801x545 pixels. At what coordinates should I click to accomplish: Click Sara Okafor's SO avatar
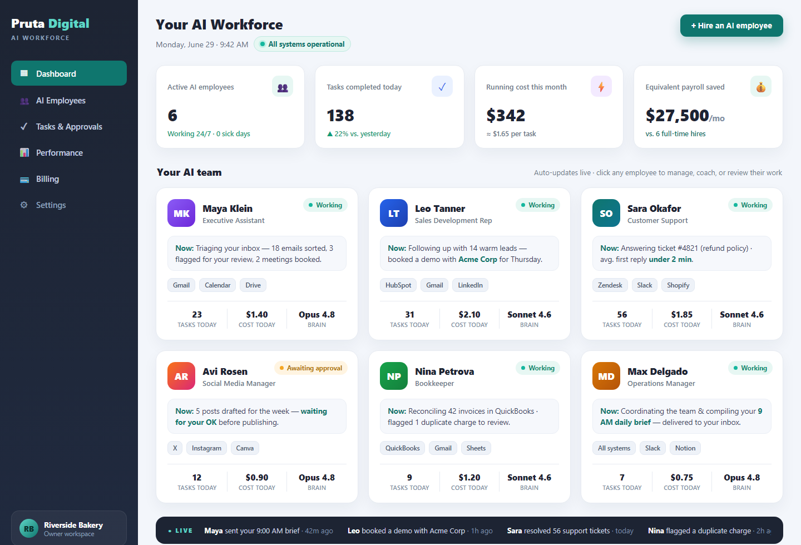606,213
